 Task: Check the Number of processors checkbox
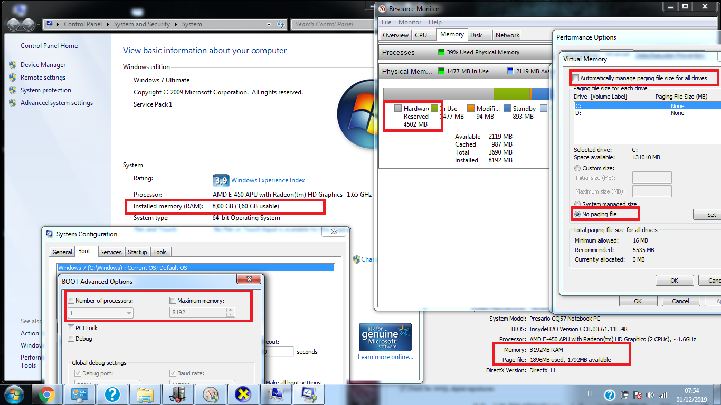(71, 301)
